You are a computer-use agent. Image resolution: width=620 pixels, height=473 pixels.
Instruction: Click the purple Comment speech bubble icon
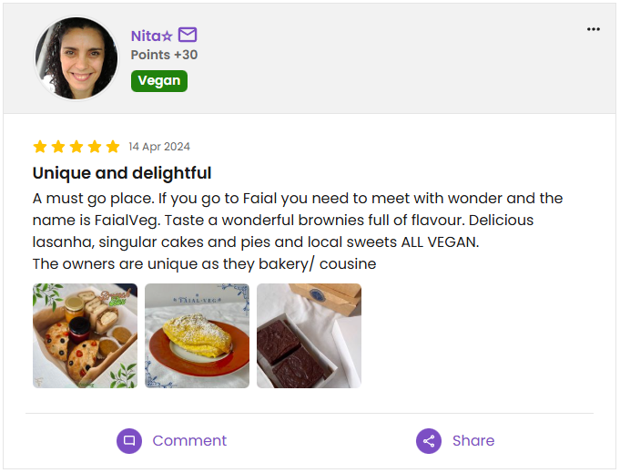(x=129, y=441)
